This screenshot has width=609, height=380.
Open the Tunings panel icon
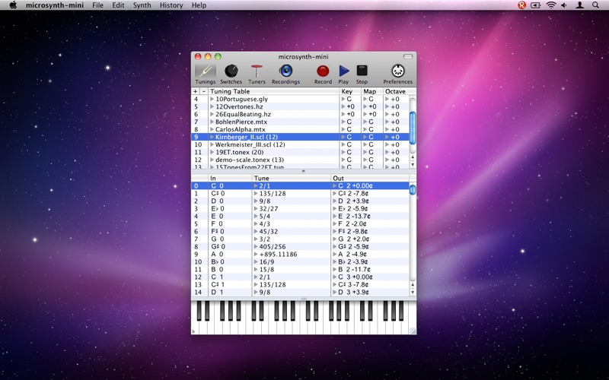click(x=205, y=71)
